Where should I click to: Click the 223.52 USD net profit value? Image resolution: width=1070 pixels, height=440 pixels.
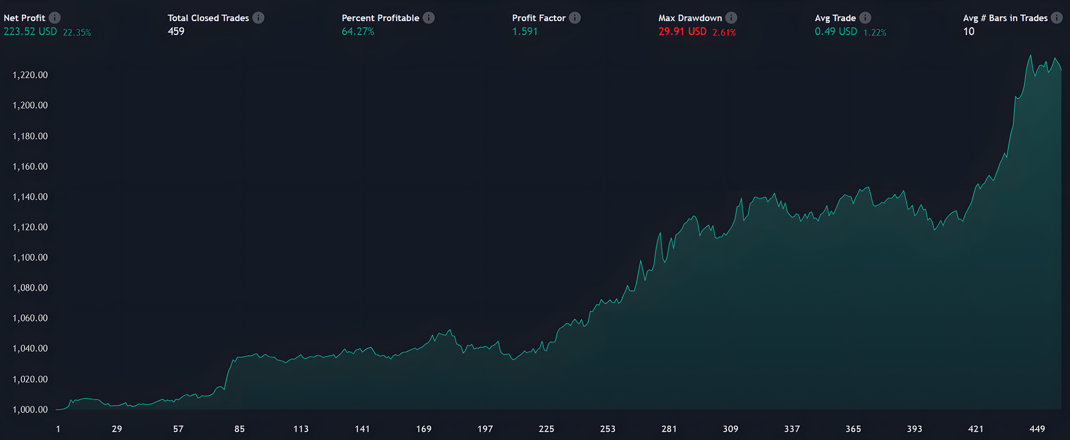(30, 31)
